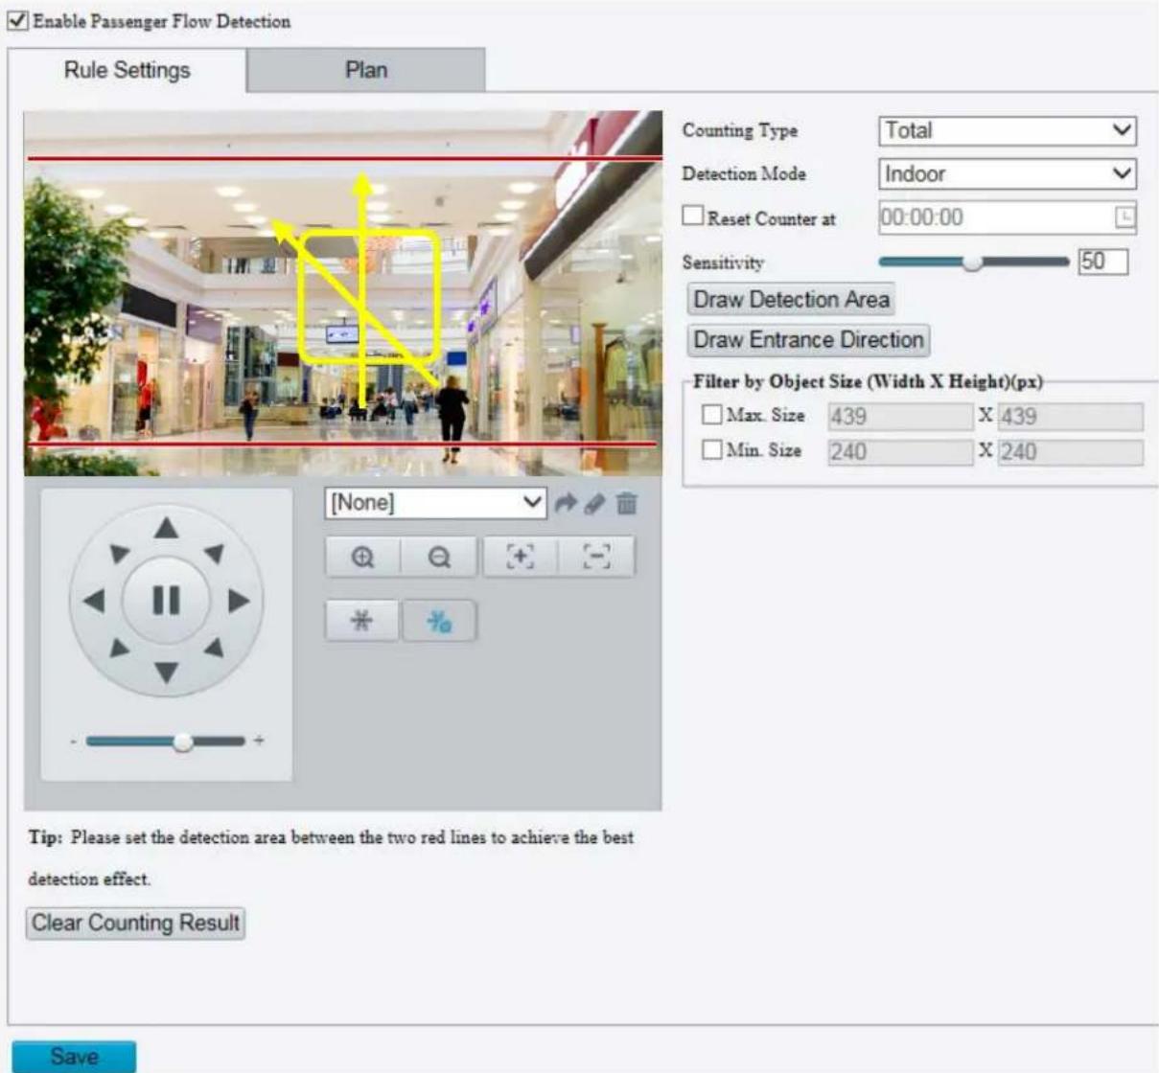1159x1073 pixels.
Task: Click Clear Counting Result button
Action: click(x=135, y=924)
